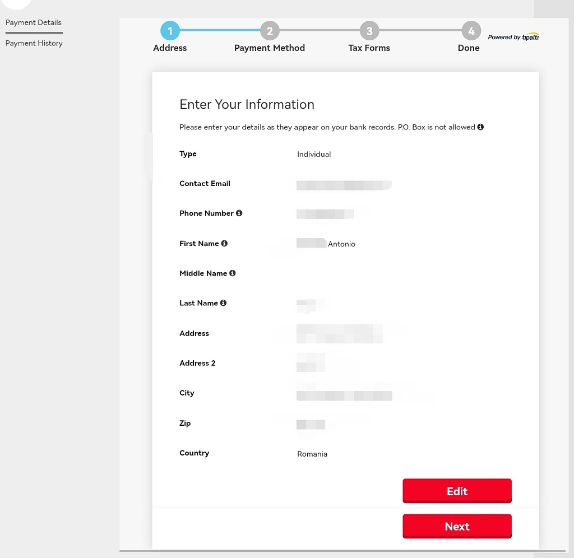Click the info icon beside Last Name
Screen dimensions: 574x558
223,303
